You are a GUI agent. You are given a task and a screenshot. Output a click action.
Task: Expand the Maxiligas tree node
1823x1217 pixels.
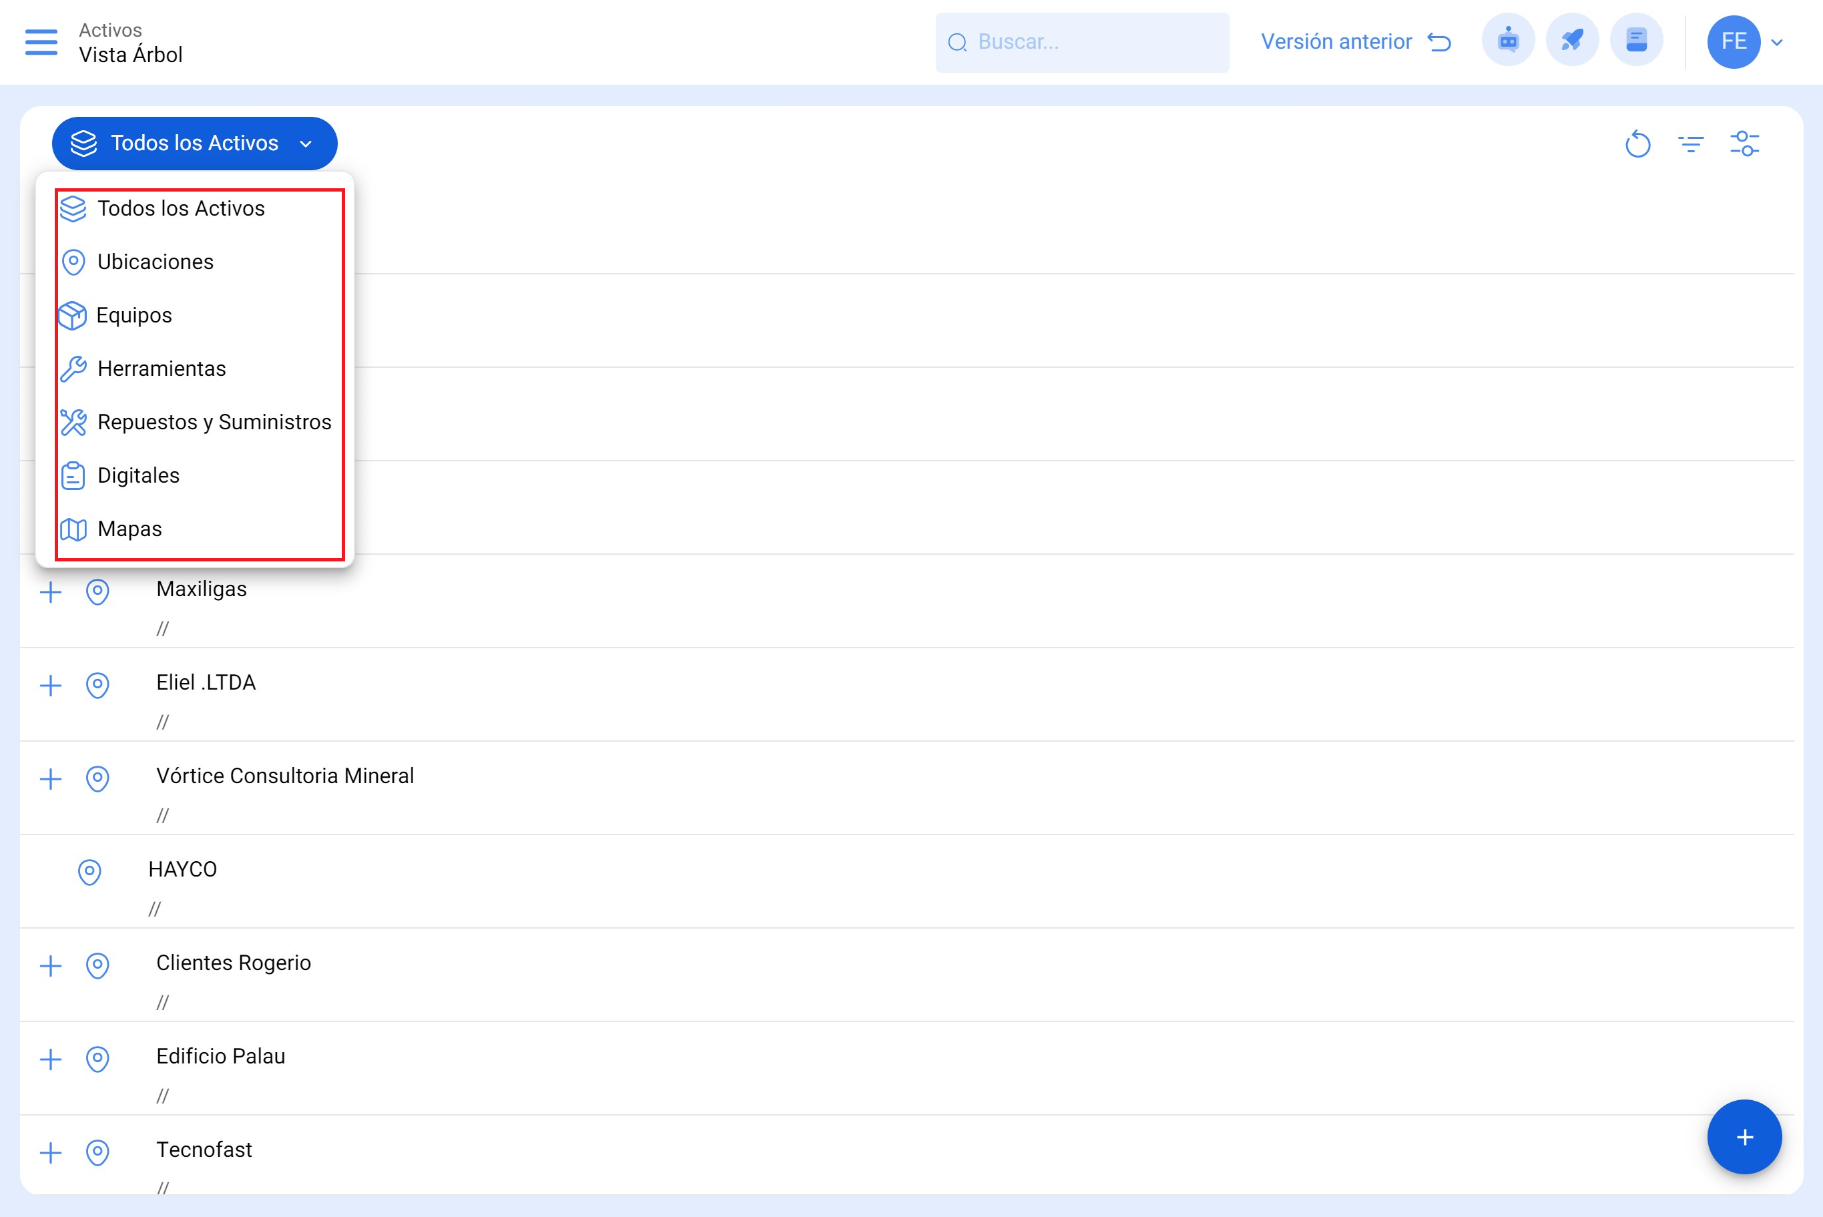point(51,592)
